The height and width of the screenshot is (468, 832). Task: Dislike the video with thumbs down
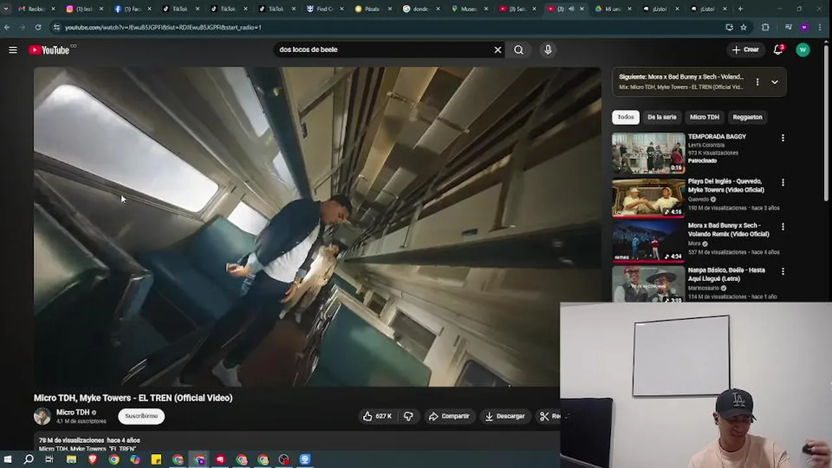click(x=408, y=416)
